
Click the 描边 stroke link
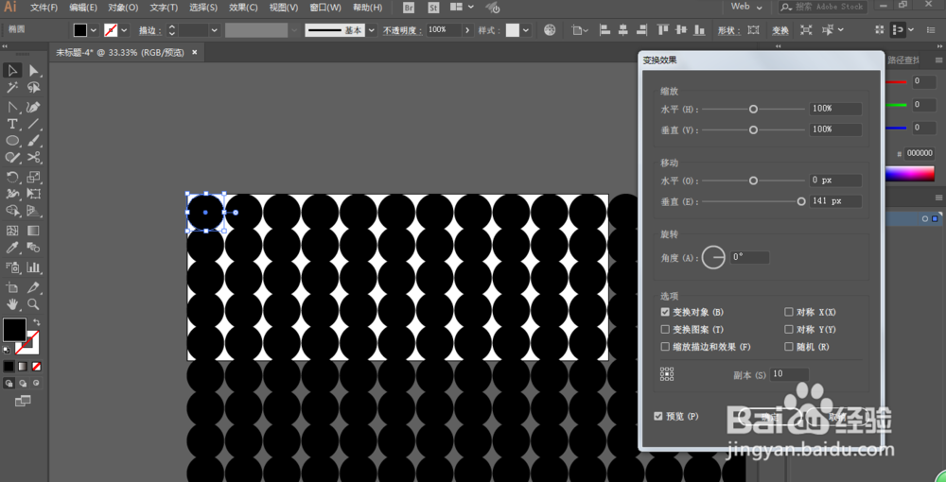(x=149, y=30)
